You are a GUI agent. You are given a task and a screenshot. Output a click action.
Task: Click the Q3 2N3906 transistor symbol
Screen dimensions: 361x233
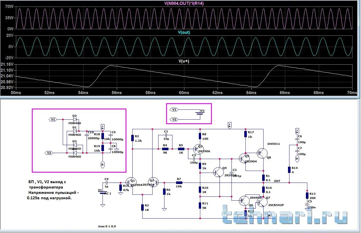pos(198,149)
